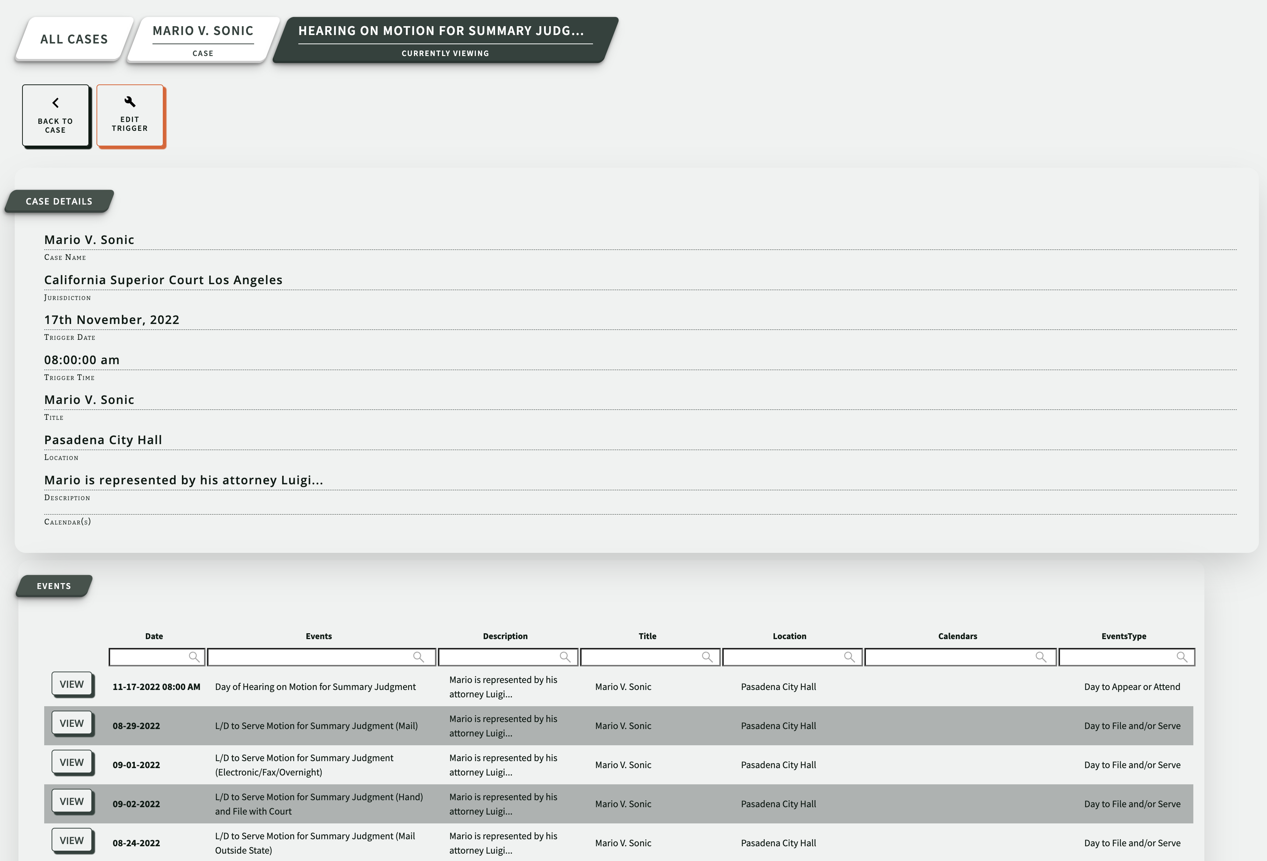
Task: Click the wrench icon on Edit Trigger
Action: pyautogui.click(x=130, y=101)
